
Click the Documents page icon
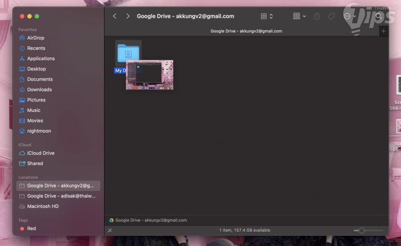(22, 79)
